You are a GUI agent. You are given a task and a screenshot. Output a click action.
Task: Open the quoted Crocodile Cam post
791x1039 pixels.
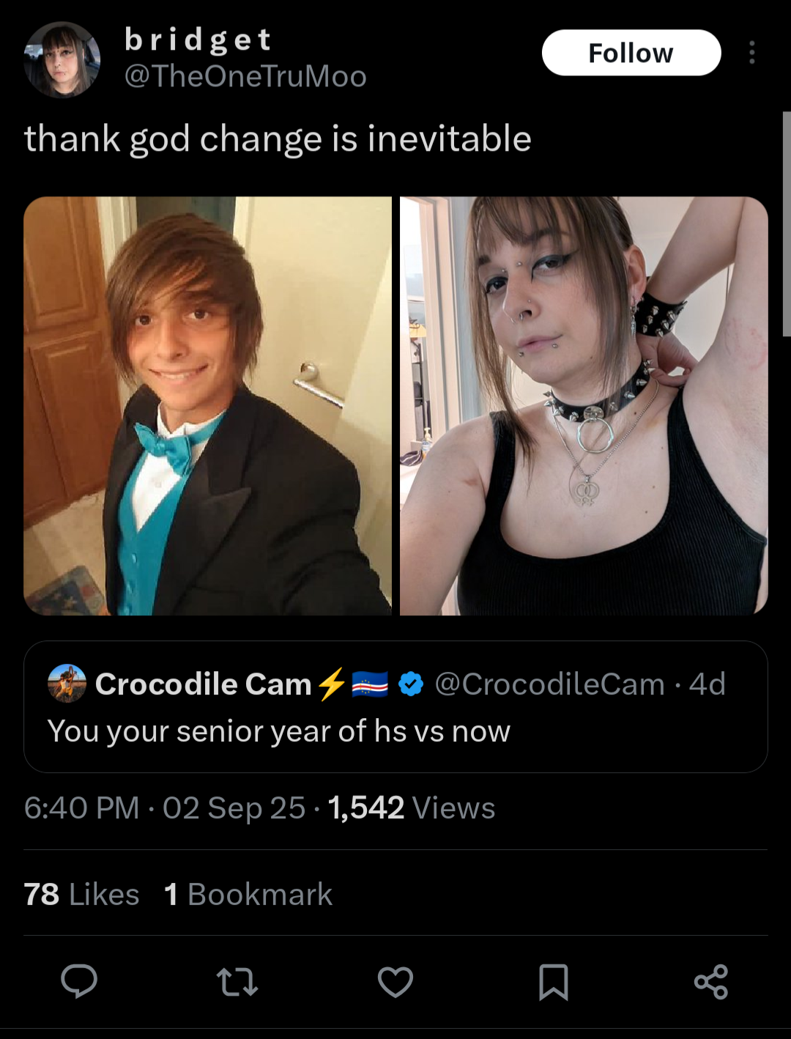pyautogui.click(x=395, y=707)
